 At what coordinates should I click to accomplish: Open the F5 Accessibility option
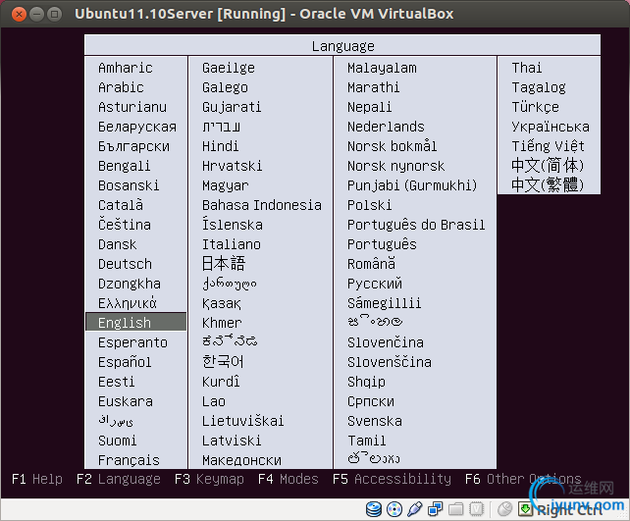392,479
